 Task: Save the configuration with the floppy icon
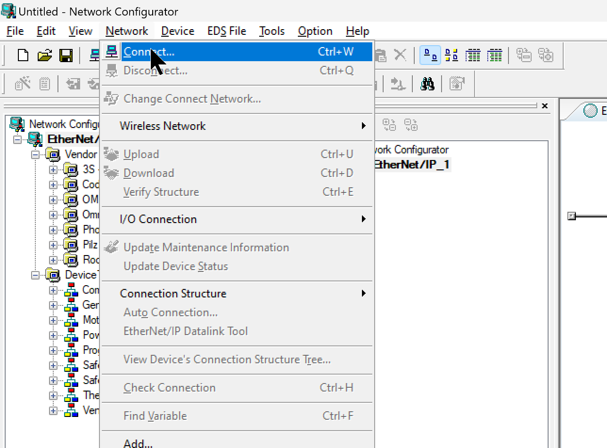pyautogui.click(x=66, y=56)
